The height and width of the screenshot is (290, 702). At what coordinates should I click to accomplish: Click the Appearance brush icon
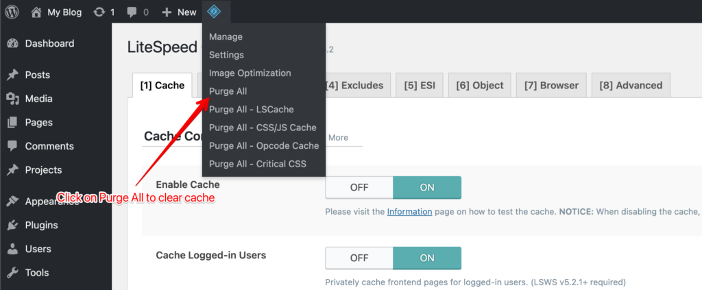click(12, 202)
